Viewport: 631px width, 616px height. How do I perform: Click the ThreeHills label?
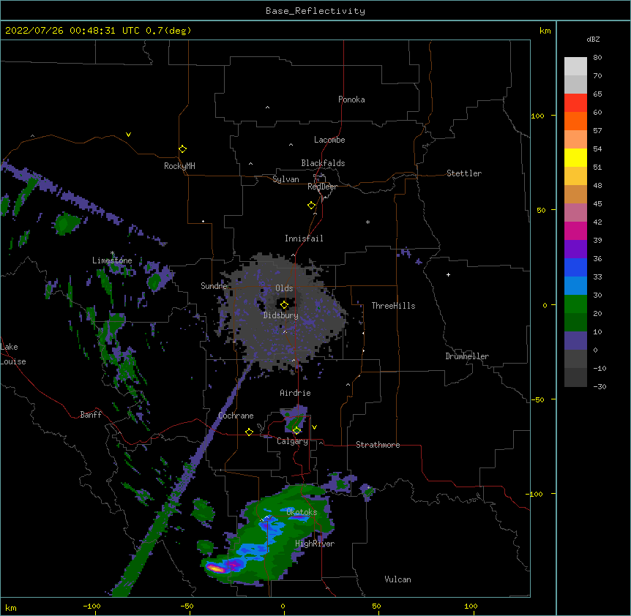(393, 306)
